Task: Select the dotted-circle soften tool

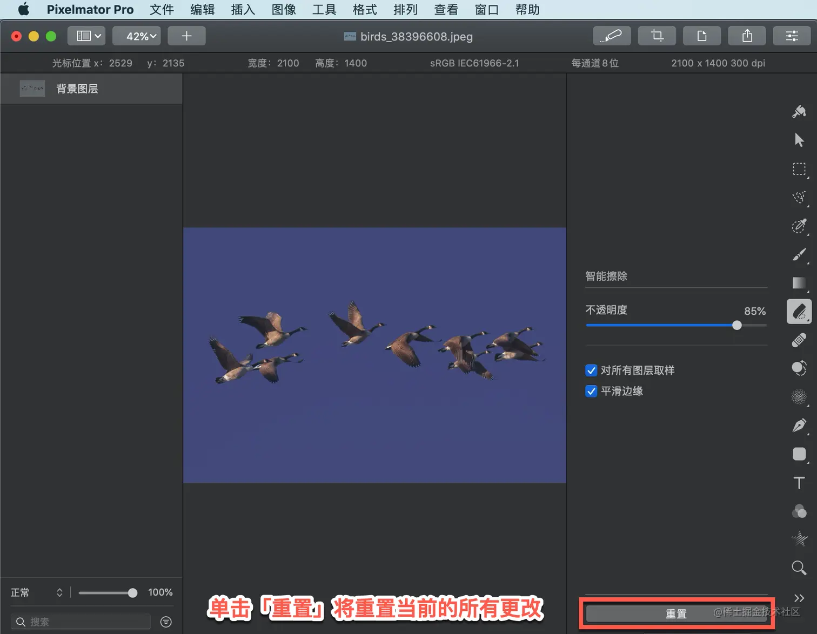Action: click(x=799, y=397)
